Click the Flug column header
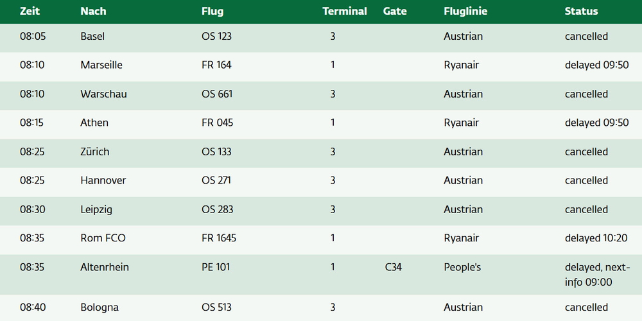Screen dimensions: 642x321 pos(213,11)
